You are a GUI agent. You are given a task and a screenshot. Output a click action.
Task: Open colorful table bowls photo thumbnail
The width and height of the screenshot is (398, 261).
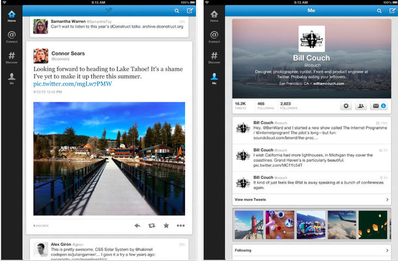pyautogui.click(x=280, y=225)
